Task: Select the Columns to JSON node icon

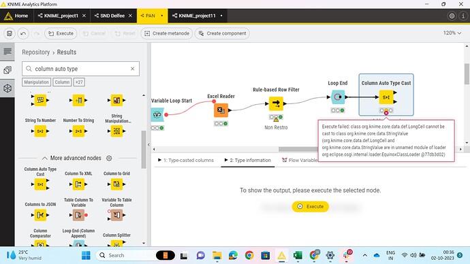Action: (40, 215)
